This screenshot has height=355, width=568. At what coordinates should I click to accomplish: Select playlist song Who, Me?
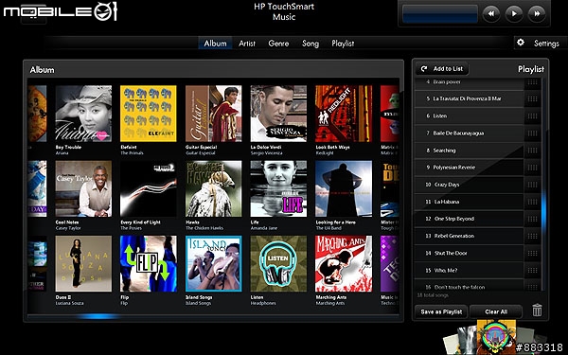pos(470,270)
